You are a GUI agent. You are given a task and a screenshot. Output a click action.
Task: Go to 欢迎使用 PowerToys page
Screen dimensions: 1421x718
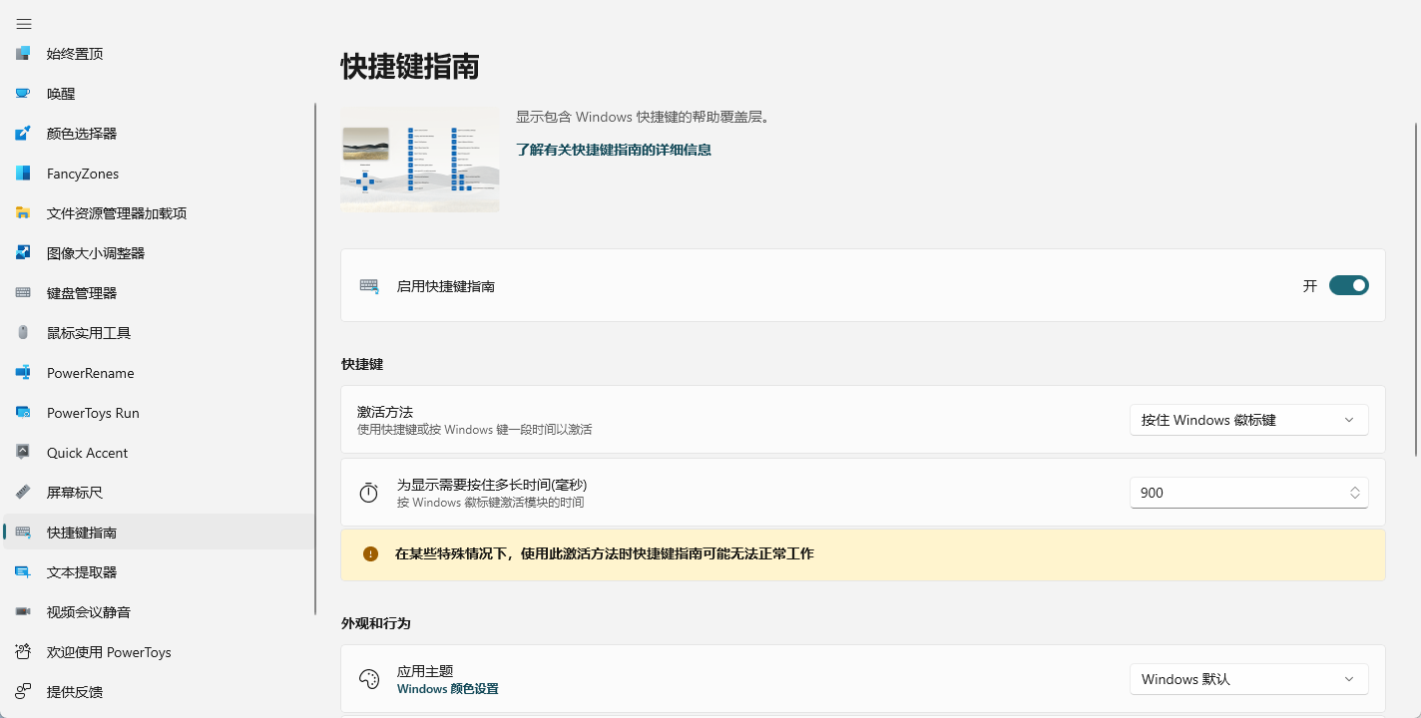160,652
